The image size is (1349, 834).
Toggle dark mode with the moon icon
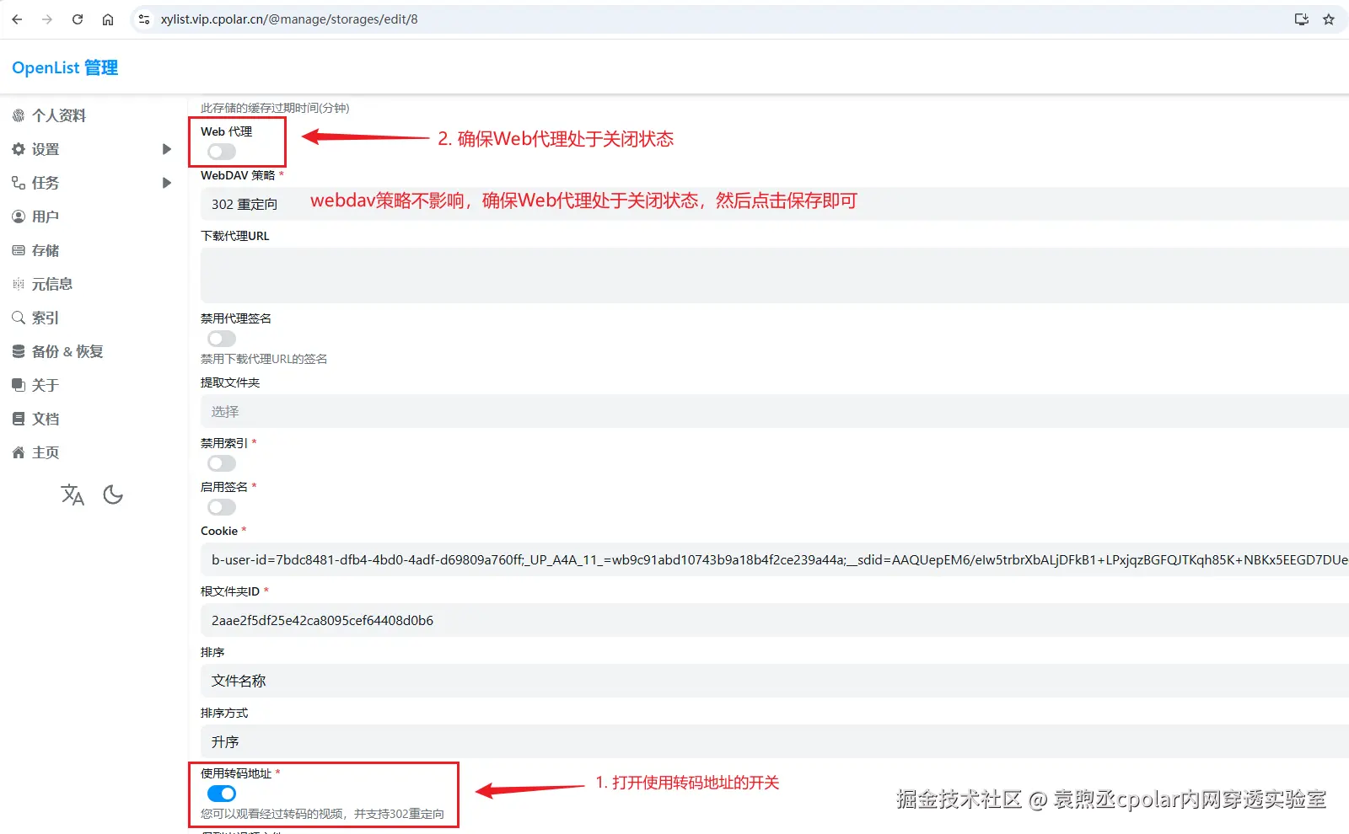tap(113, 495)
